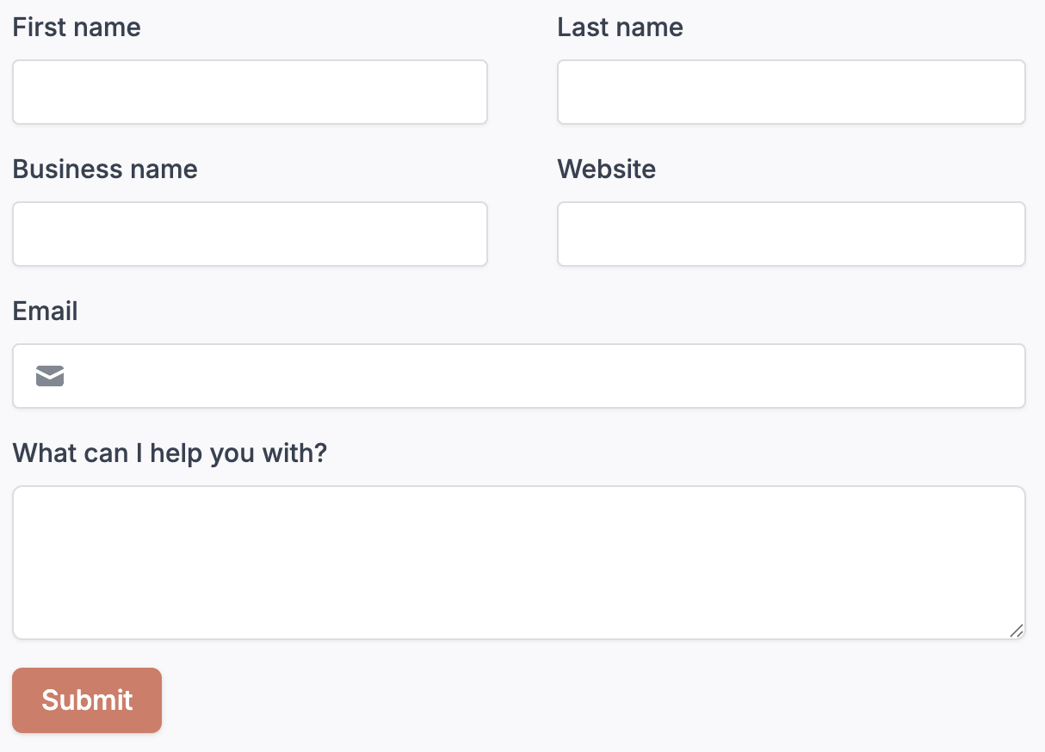
Task: Click inside the Business name field
Action: pos(250,233)
